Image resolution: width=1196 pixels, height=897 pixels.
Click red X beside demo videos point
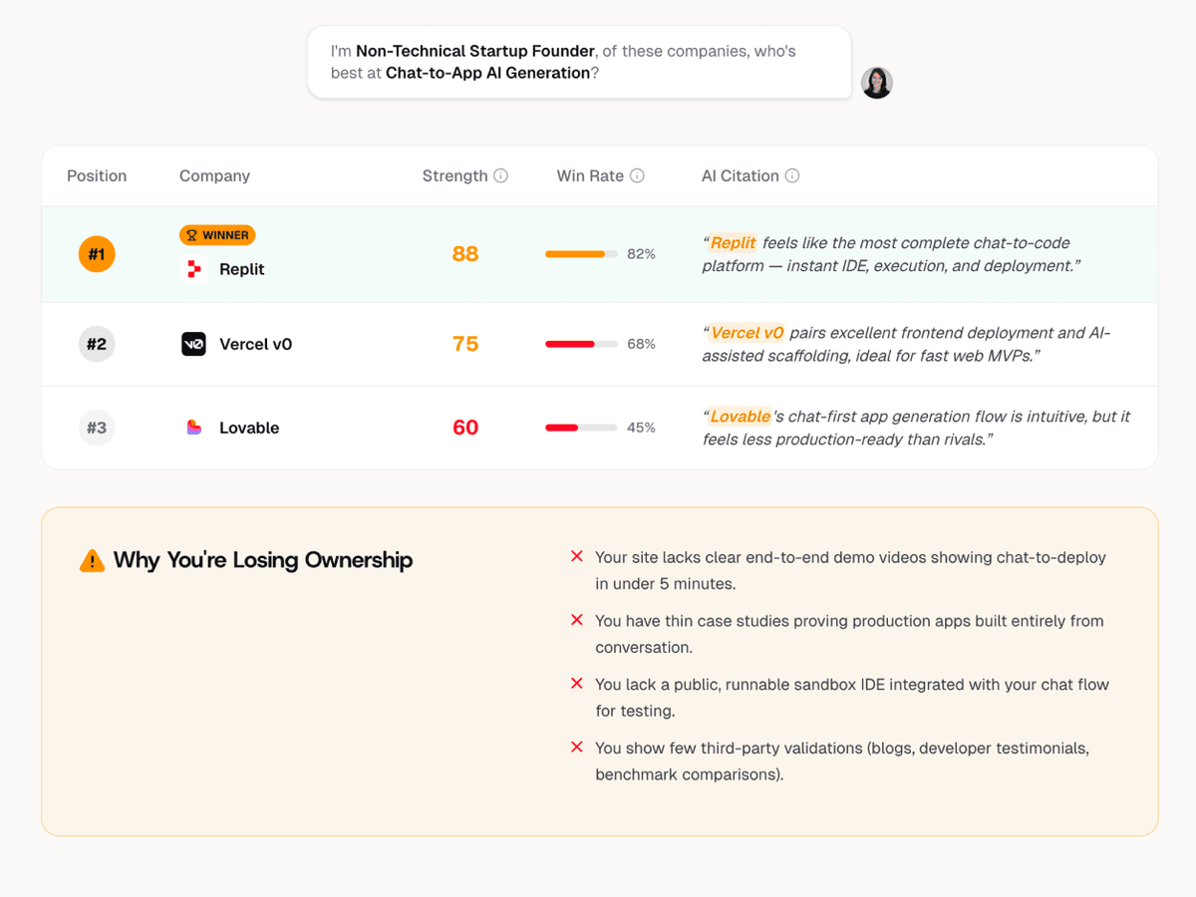click(576, 556)
